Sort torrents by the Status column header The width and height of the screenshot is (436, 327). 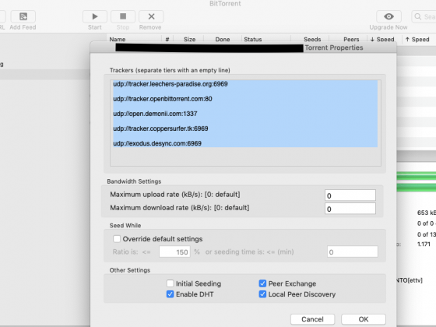coord(253,40)
